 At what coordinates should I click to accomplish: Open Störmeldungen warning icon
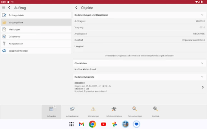point(93,109)
